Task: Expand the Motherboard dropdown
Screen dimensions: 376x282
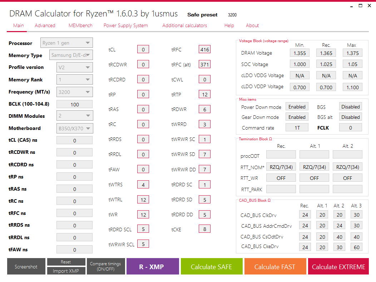Action: (x=75, y=129)
